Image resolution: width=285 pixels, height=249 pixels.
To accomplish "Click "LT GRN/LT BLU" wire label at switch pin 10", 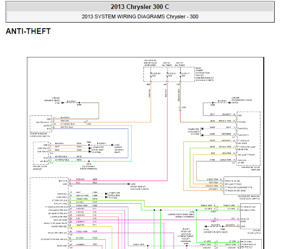I will point(67,124).
